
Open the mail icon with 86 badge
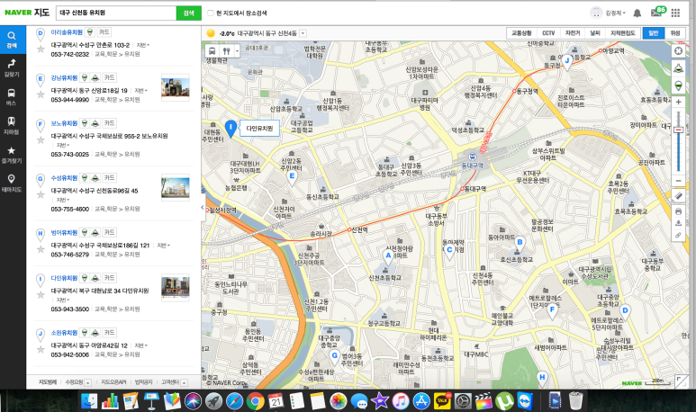pos(657,13)
